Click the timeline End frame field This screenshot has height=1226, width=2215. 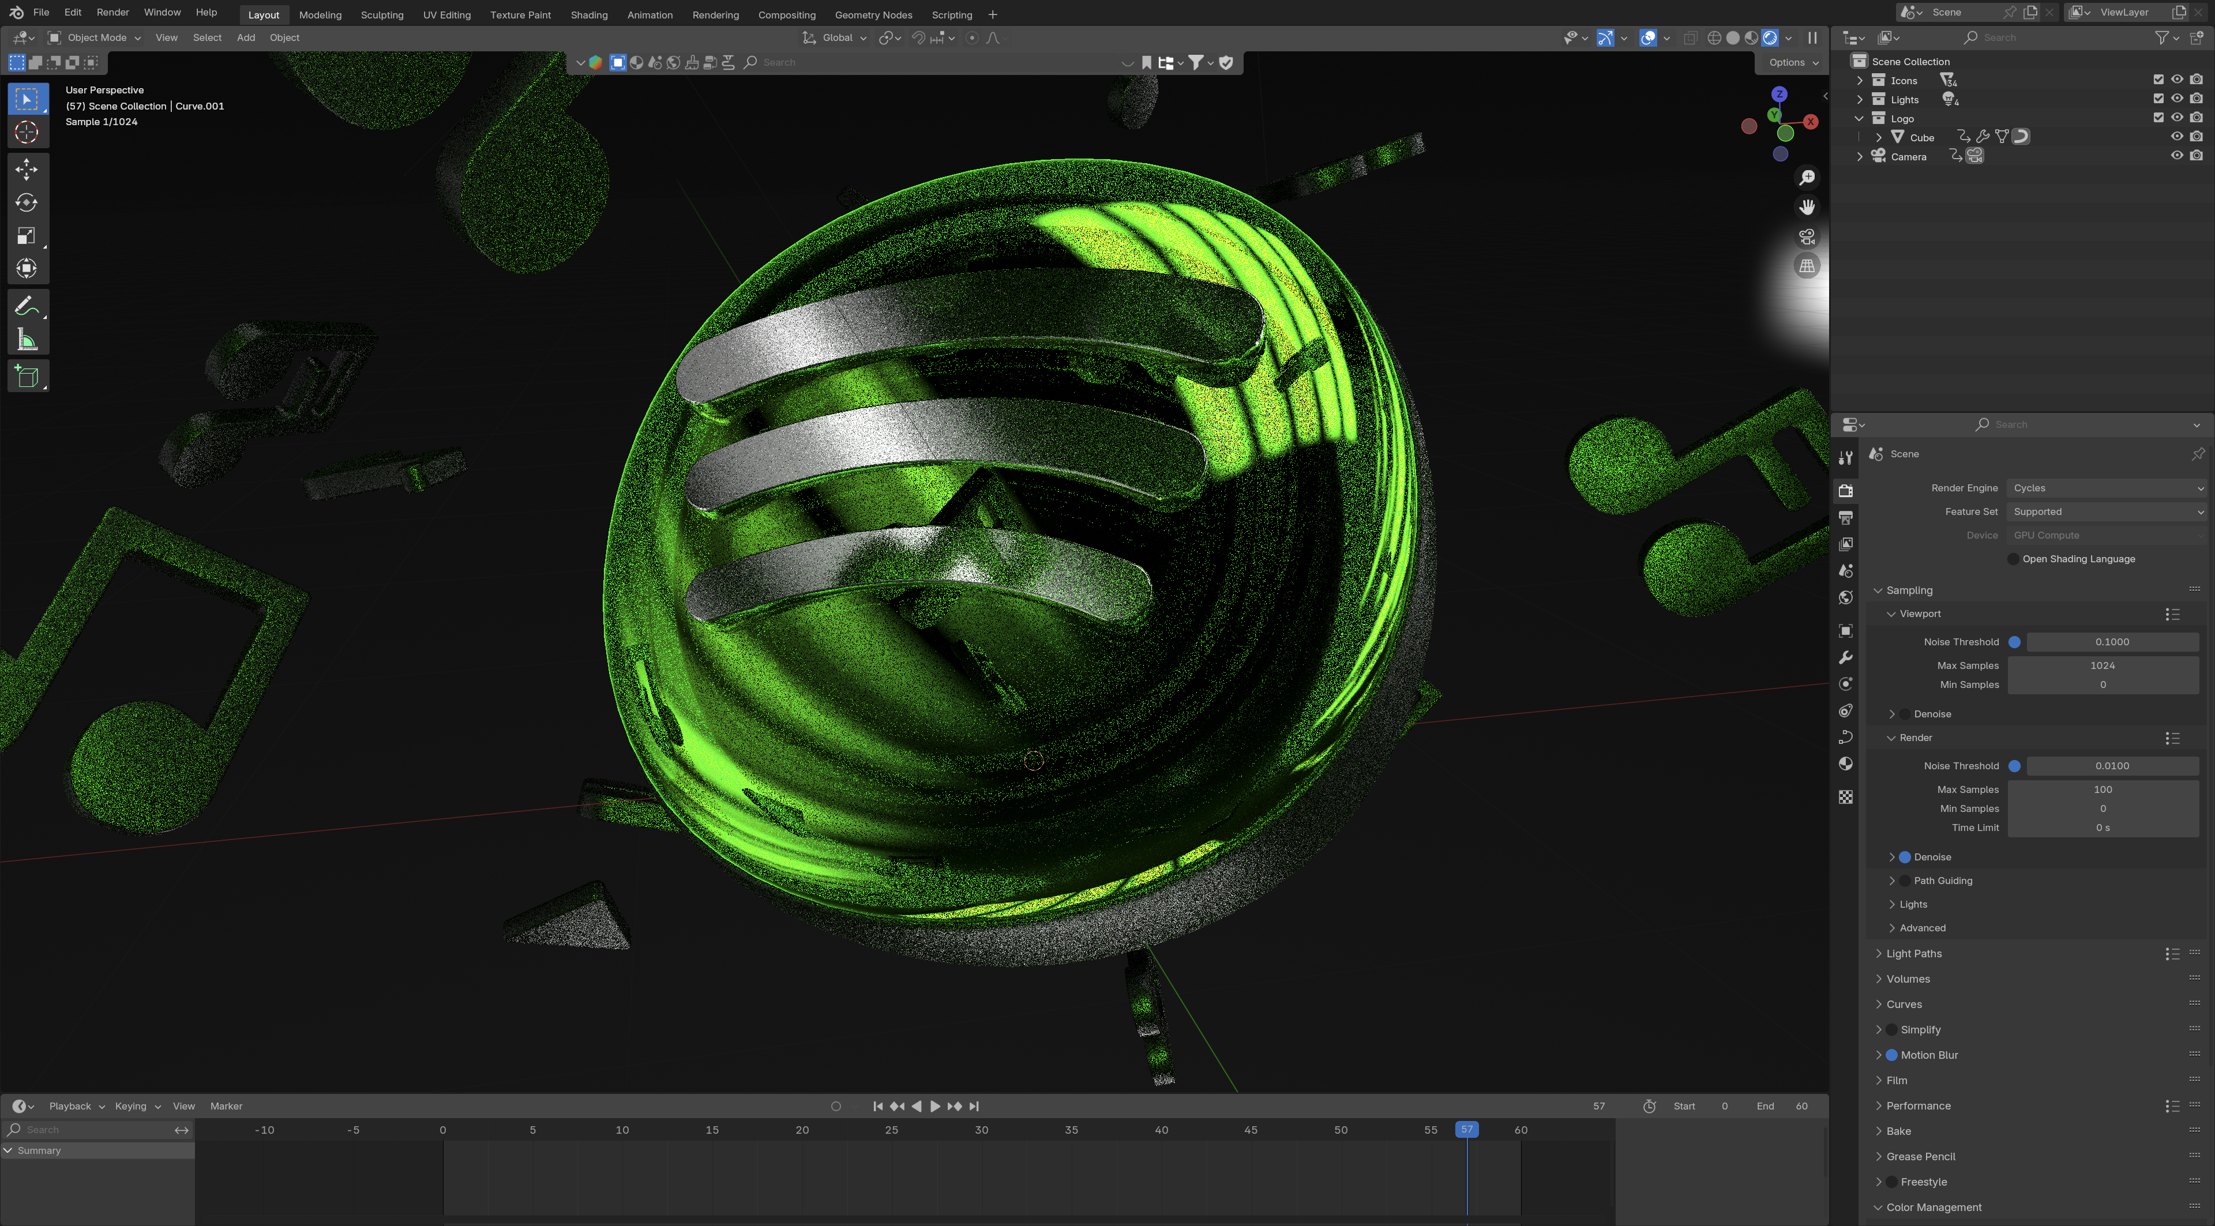click(1782, 1107)
